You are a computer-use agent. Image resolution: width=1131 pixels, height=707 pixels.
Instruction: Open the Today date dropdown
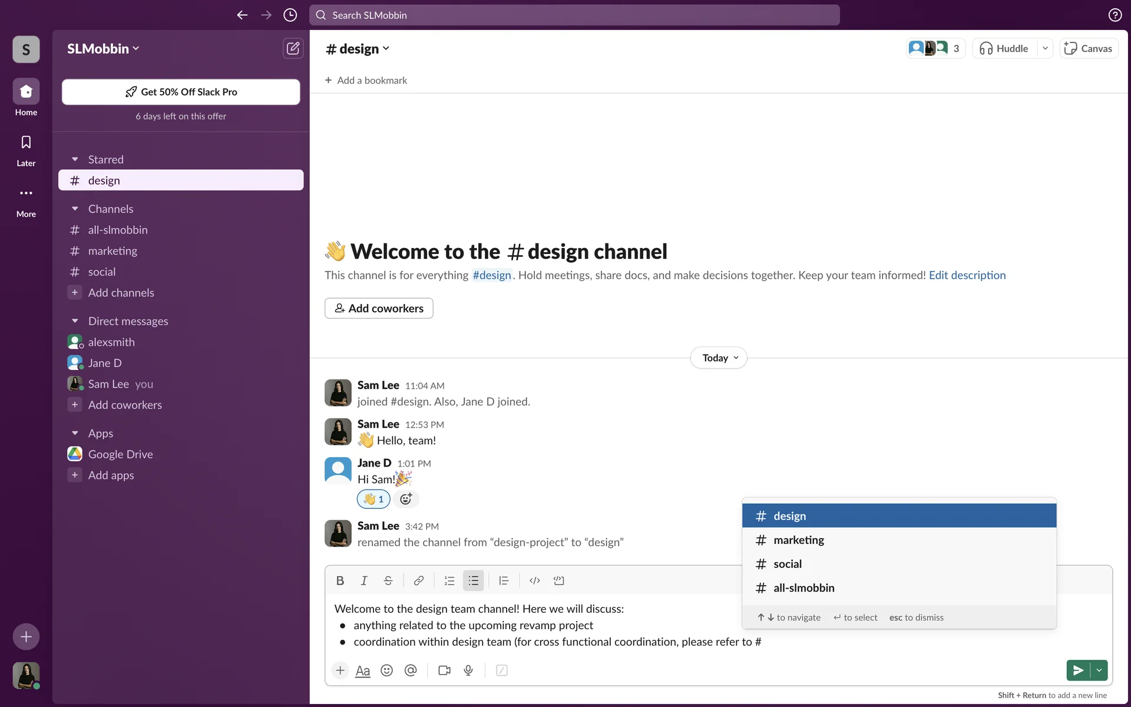pos(719,358)
